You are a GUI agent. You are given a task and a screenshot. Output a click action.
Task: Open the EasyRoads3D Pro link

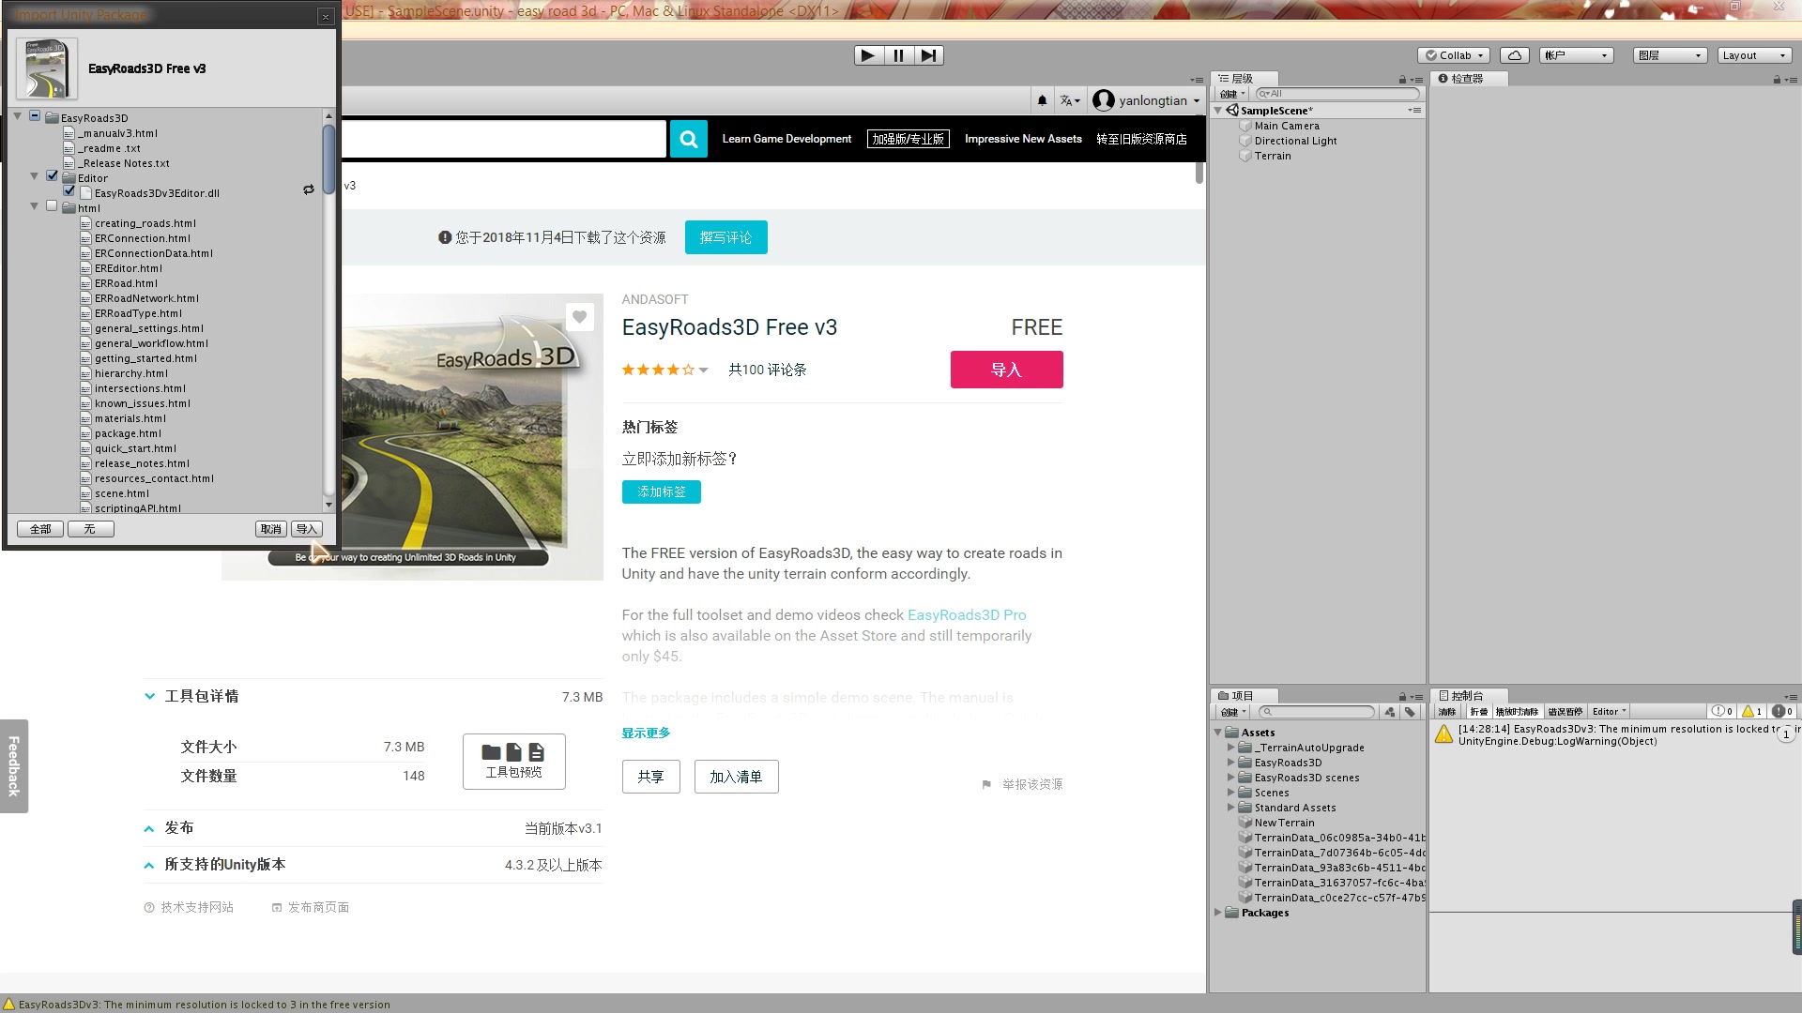coord(966,615)
